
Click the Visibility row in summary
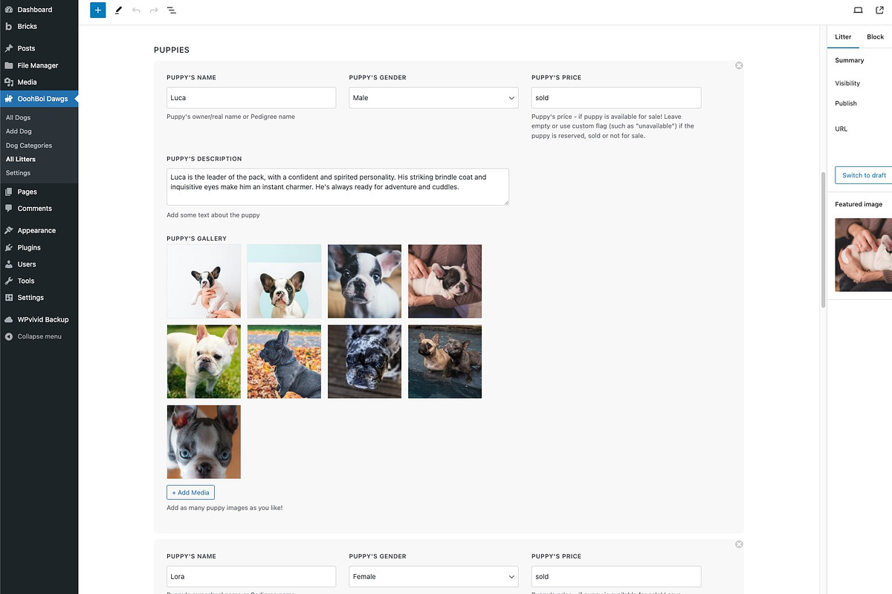click(847, 83)
